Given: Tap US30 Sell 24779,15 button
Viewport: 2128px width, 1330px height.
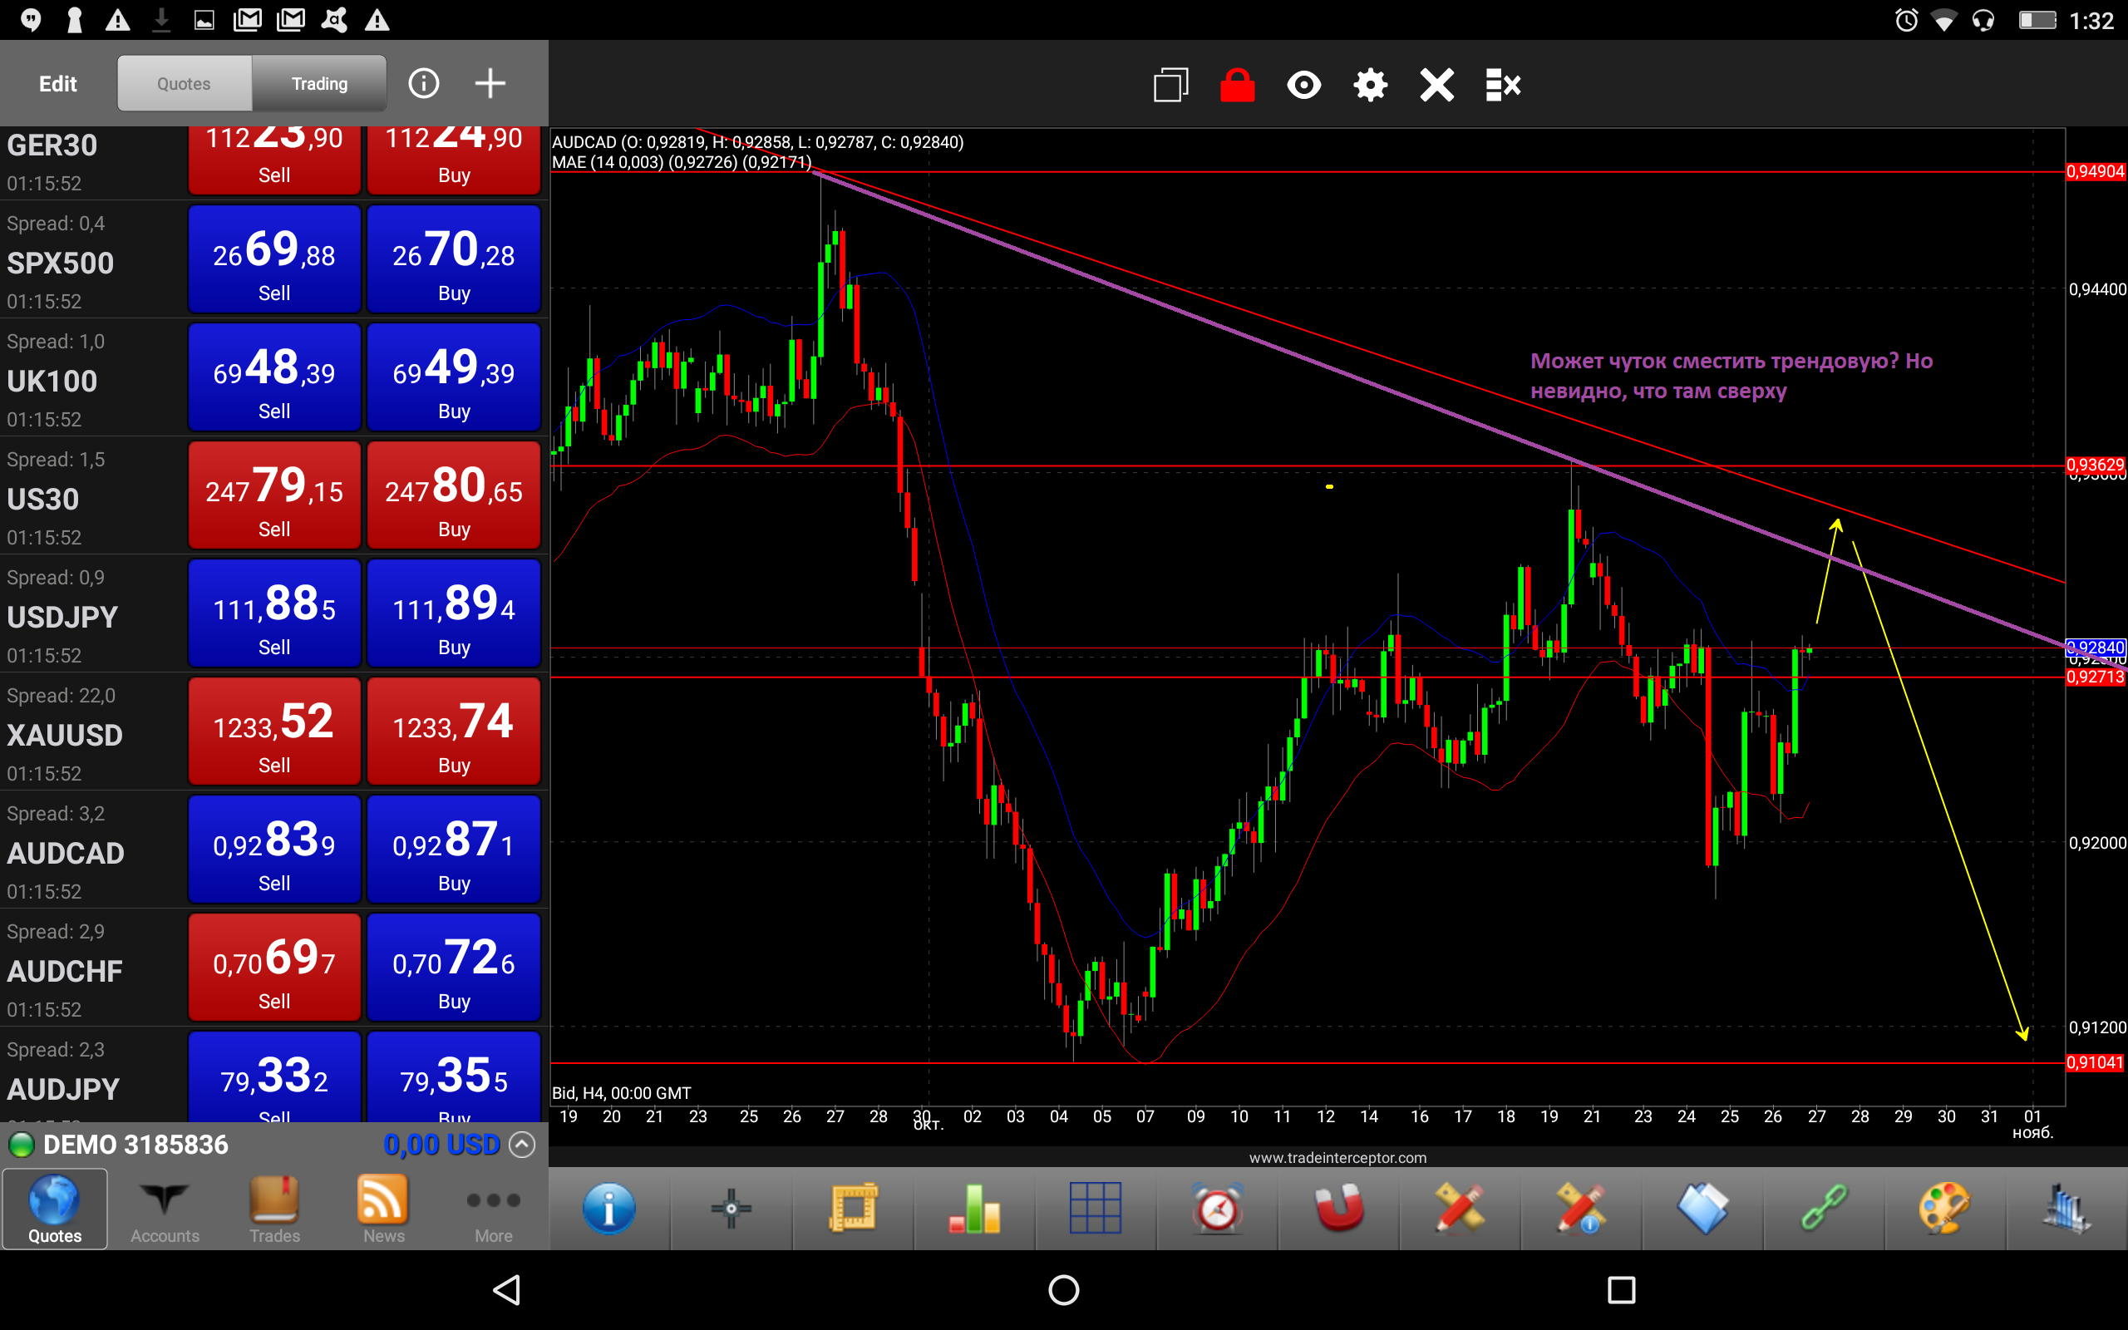Looking at the screenshot, I should click(x=274, y=495).
